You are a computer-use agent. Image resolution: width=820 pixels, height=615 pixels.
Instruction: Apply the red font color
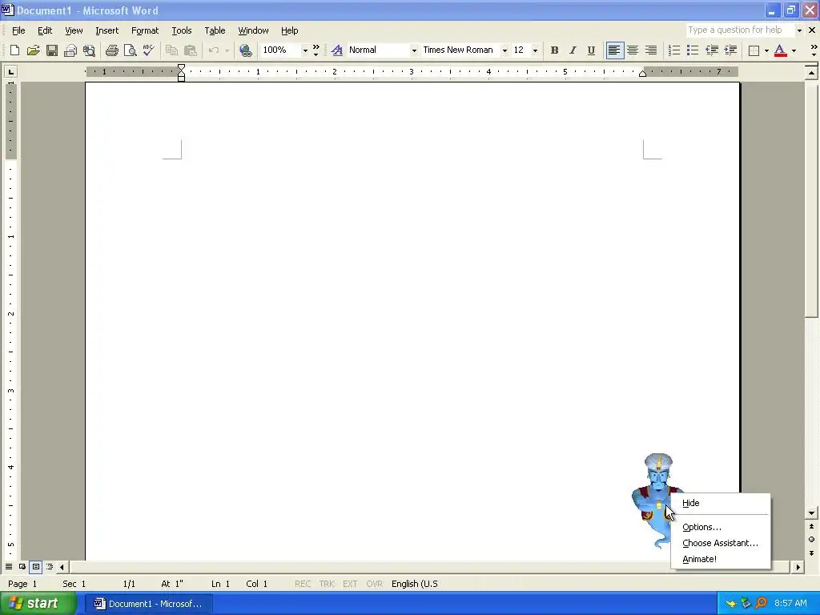tap(780, 50)
